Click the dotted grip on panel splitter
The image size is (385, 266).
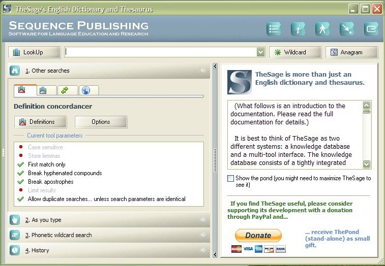click(215, 160)
